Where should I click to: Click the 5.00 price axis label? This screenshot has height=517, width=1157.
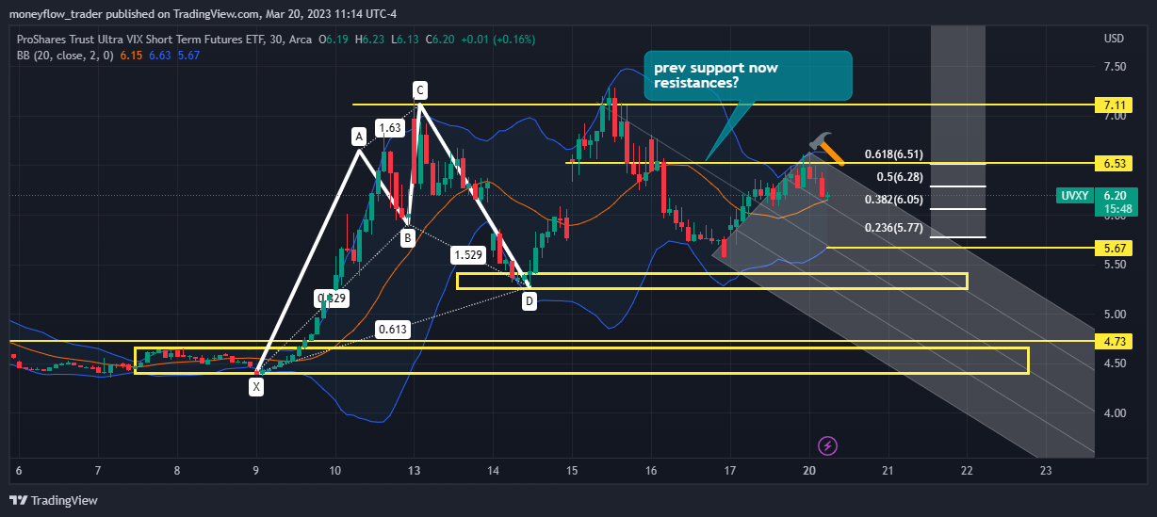(x=1115, y=315)
